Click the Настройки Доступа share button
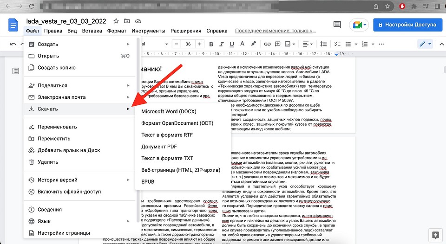 coord(407,25)
